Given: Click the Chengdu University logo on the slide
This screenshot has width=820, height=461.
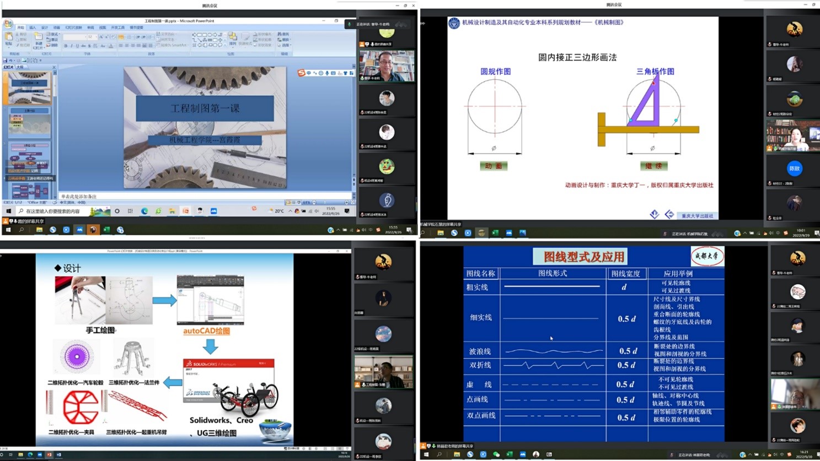Looking at the screenshot, I should tap(706, 256).
